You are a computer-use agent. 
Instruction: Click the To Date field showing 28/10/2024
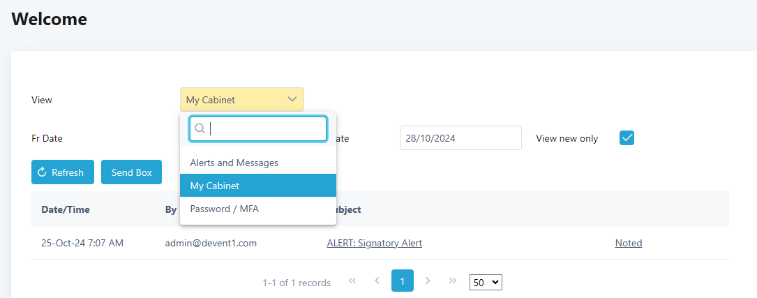coord(460,138)
